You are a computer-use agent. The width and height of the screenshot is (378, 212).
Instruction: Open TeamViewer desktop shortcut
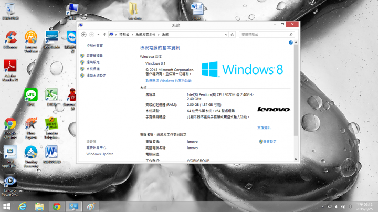point(71,41)
